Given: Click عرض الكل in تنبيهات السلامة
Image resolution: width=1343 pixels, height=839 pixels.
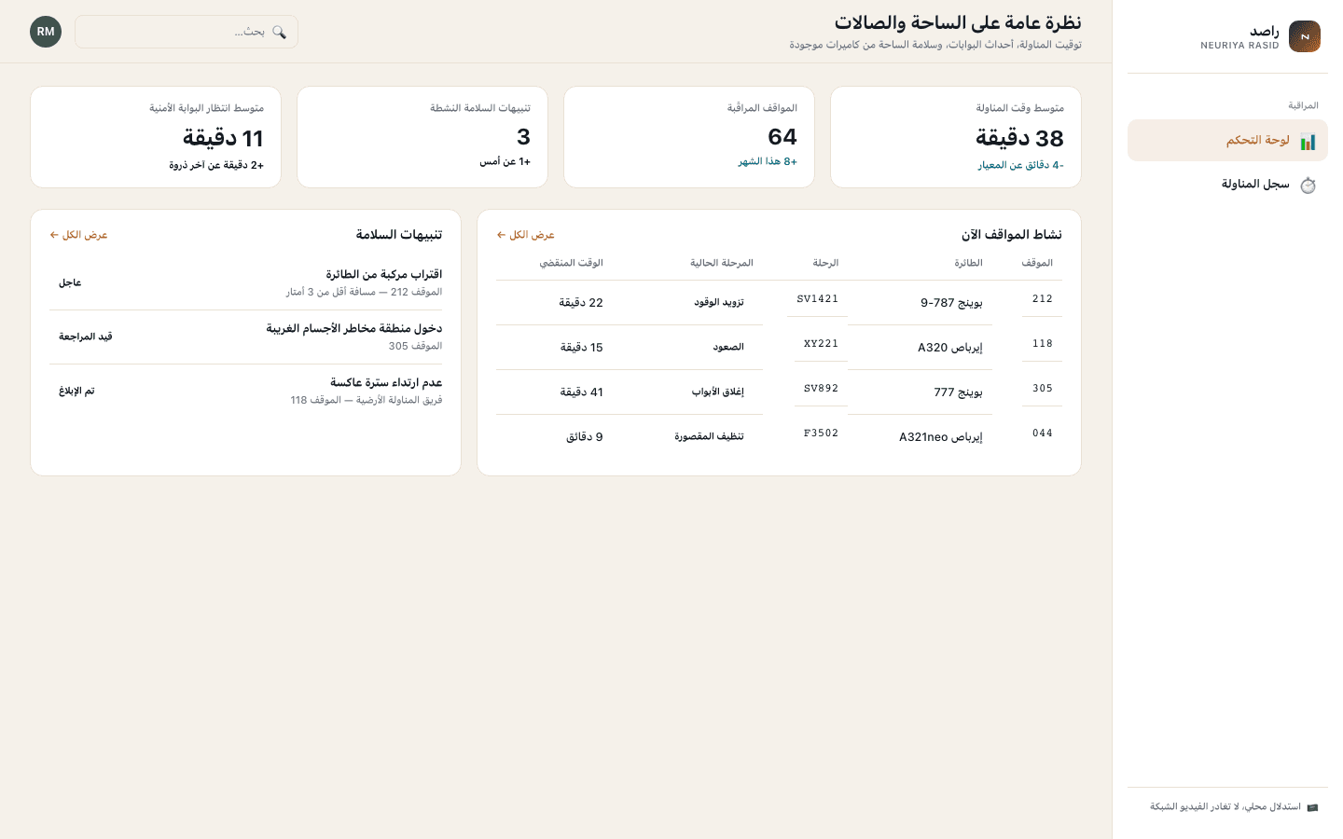Looking at the screenshot, I should (79, 235).
